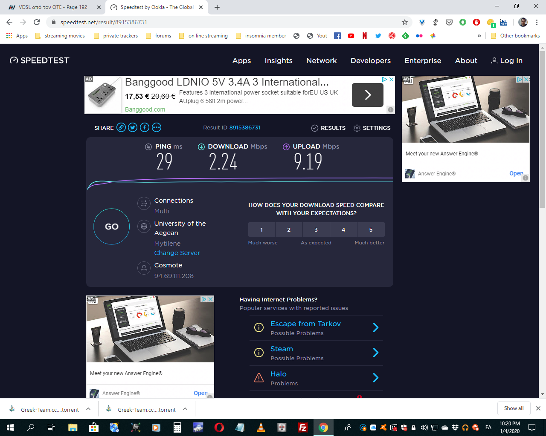Click the SPEEDTEST logo
The image size is (546, 436).
[40, 60]
